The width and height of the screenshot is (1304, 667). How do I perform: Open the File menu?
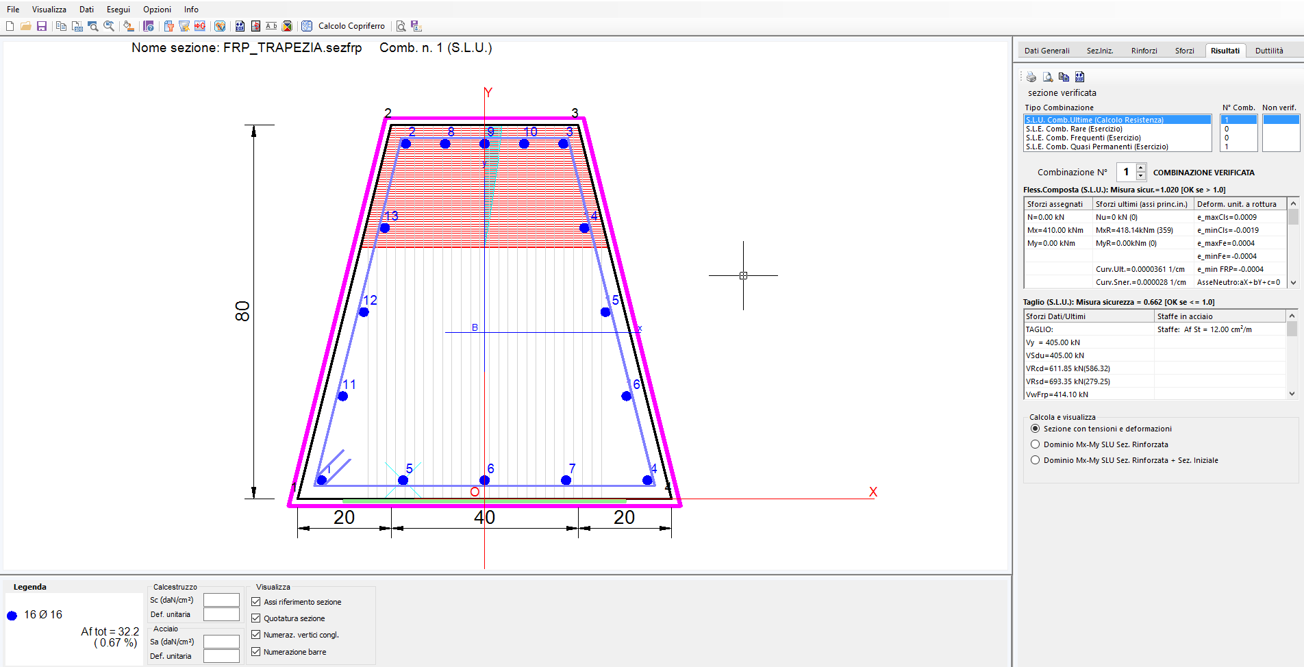click(x=13, y=10)
